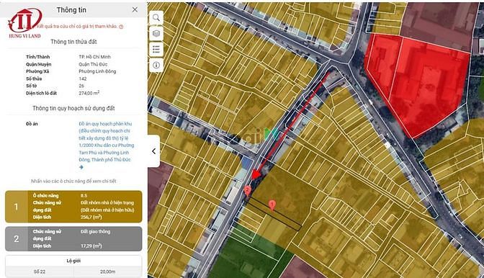Click the 20,00m road width value
This screenshot has width=484, height=278.
[108, 272]
